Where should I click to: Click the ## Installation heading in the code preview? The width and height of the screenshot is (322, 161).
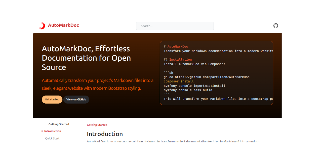pos(178,59)
